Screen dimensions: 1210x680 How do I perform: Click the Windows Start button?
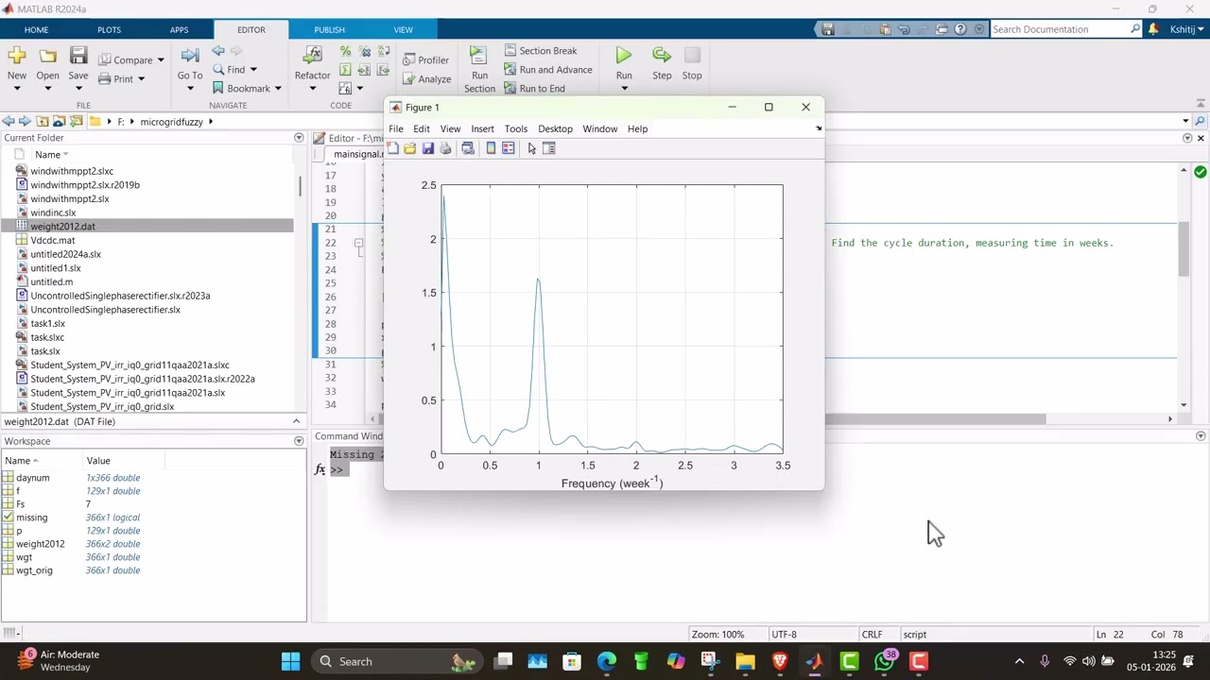[x=290, y=661]
